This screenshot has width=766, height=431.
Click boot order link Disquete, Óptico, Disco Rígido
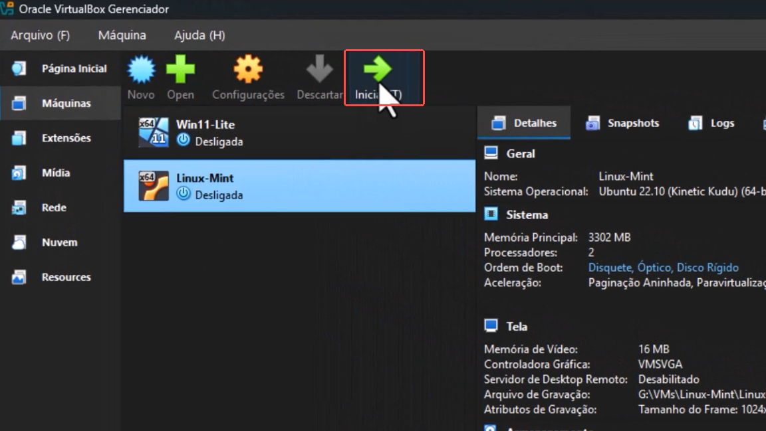pyautogui.click(x=664, y=268)
